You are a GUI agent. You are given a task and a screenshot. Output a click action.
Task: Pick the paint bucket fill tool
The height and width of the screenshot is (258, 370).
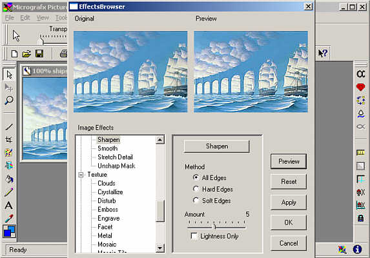coord(9,179)
